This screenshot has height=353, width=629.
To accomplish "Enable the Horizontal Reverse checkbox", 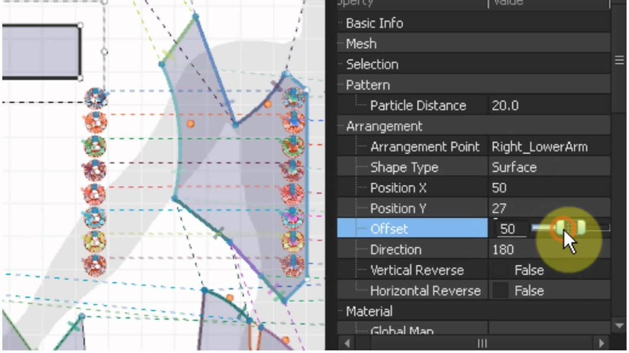I will pos(500,291).
